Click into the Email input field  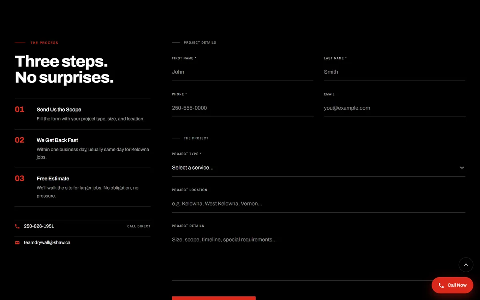pos(394,108)
